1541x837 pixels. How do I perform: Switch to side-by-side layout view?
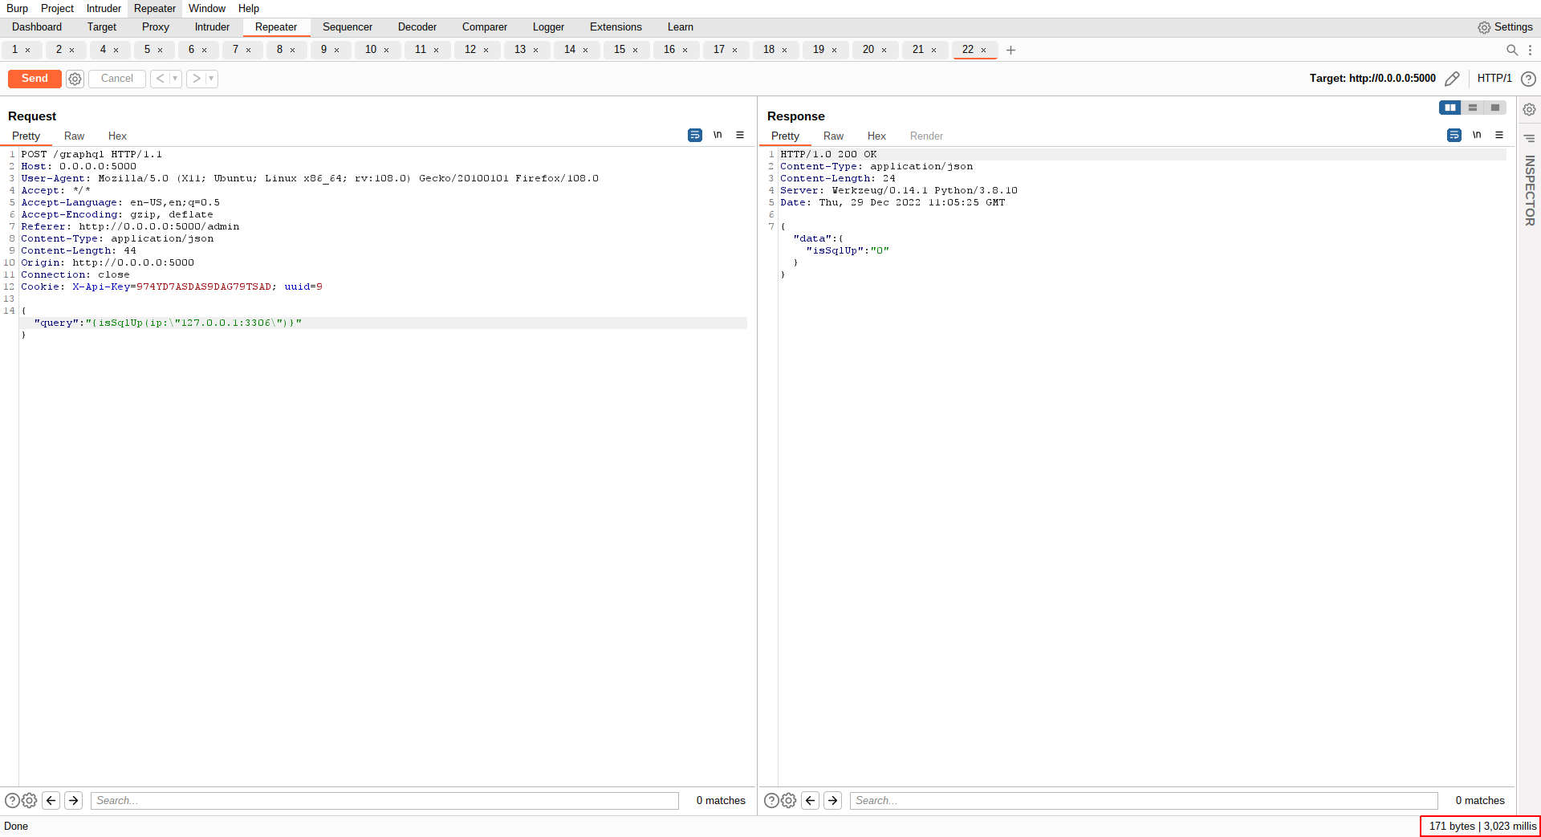click(1450, 108)
